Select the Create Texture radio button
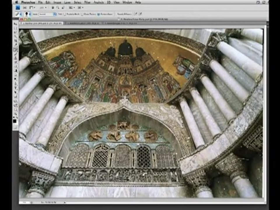The image size is (280, 210). pyautogui.click(x=82, y=14)
